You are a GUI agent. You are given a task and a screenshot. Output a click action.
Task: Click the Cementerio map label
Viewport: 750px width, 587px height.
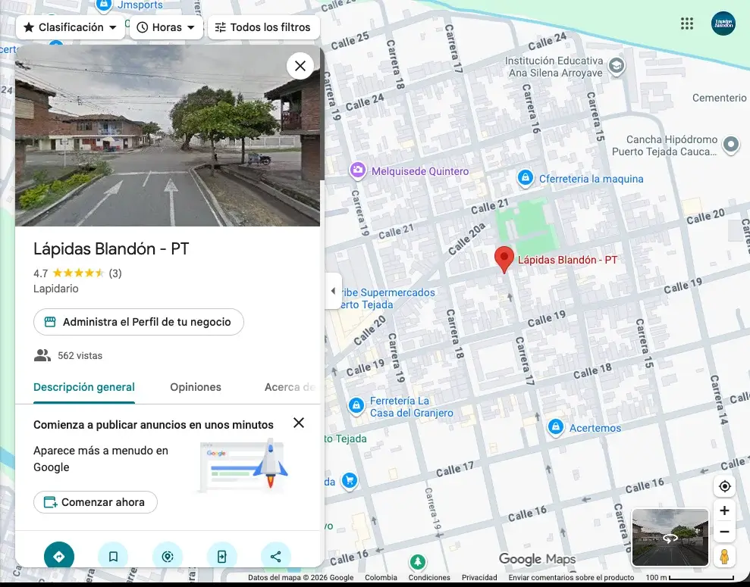click(x=719, y=98)
